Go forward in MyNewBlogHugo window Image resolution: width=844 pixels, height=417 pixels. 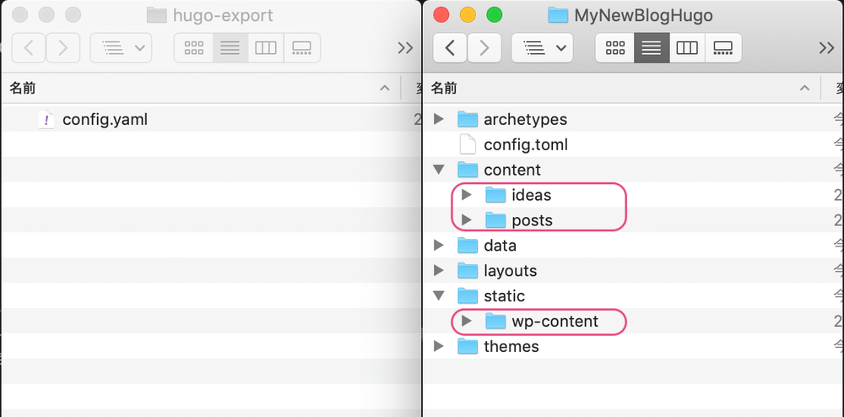[484, 48]
